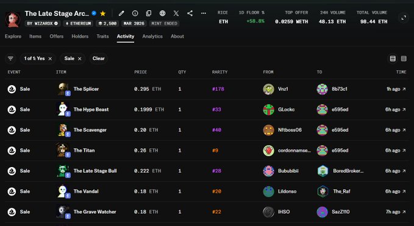This screenshot has width=414, height=226.
Task: Click the BoredBroker buyer avatar
Action: (323, 171)
